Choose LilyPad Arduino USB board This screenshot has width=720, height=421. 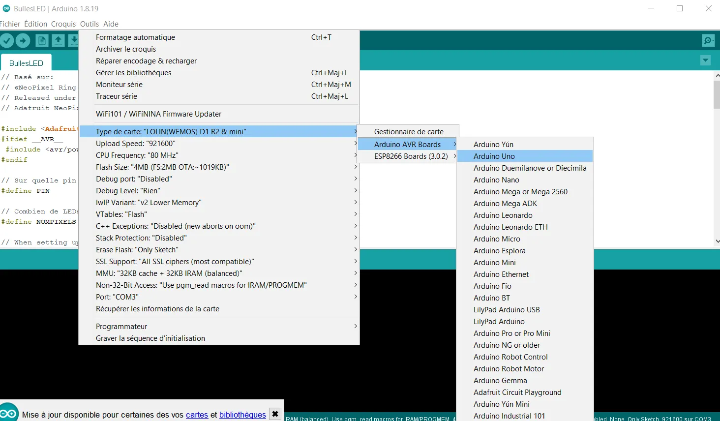pyautogui.click(x=525, y=310)
